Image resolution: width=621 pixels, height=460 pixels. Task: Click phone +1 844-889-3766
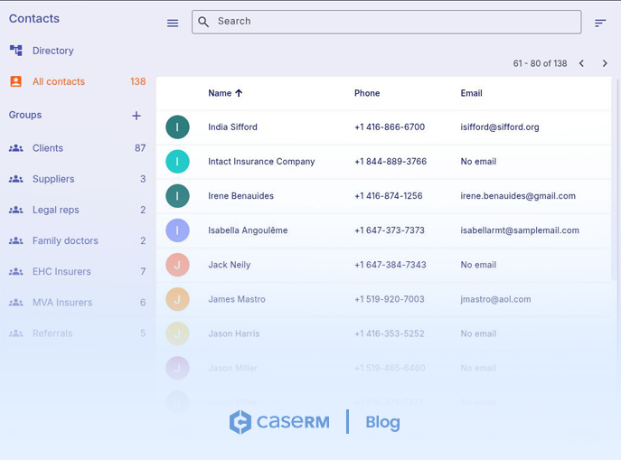click(x=390, y=162)
